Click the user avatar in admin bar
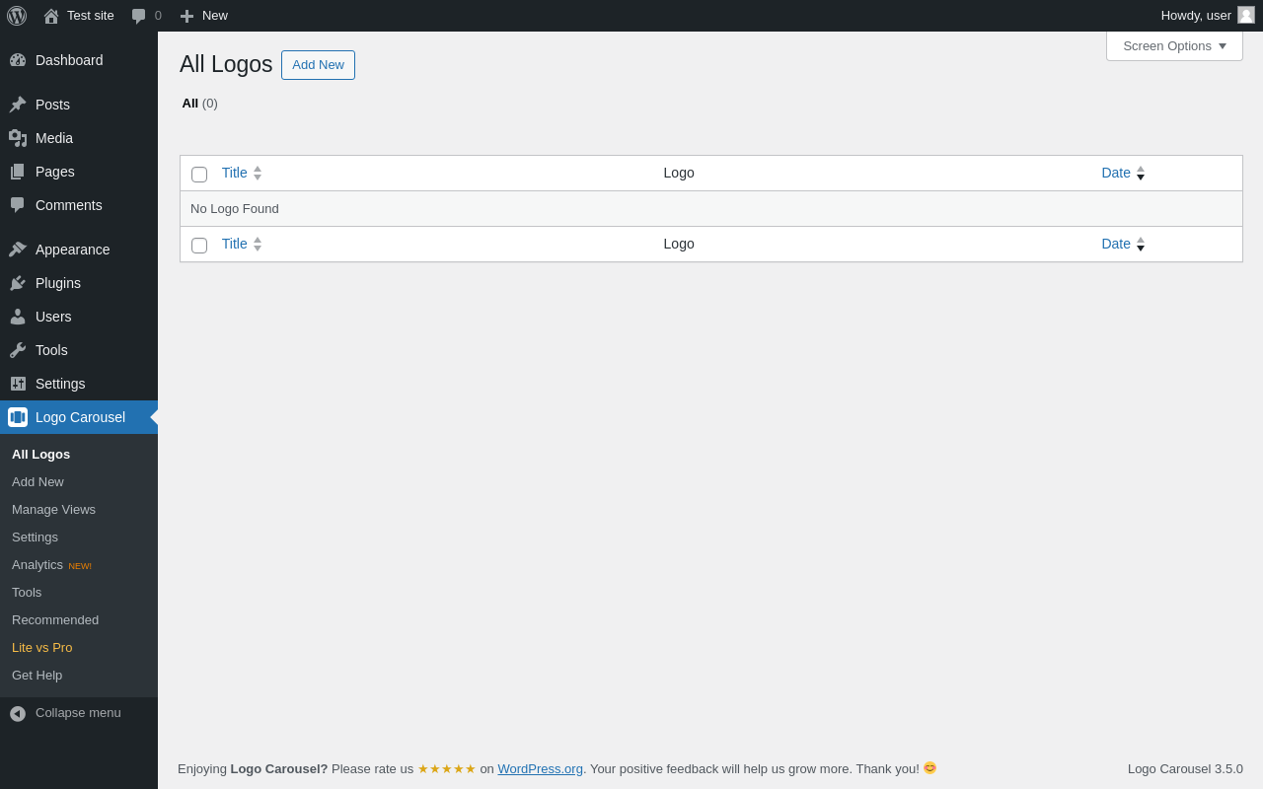This screenshot has width=1263, height=789. tap(1246, 15)
